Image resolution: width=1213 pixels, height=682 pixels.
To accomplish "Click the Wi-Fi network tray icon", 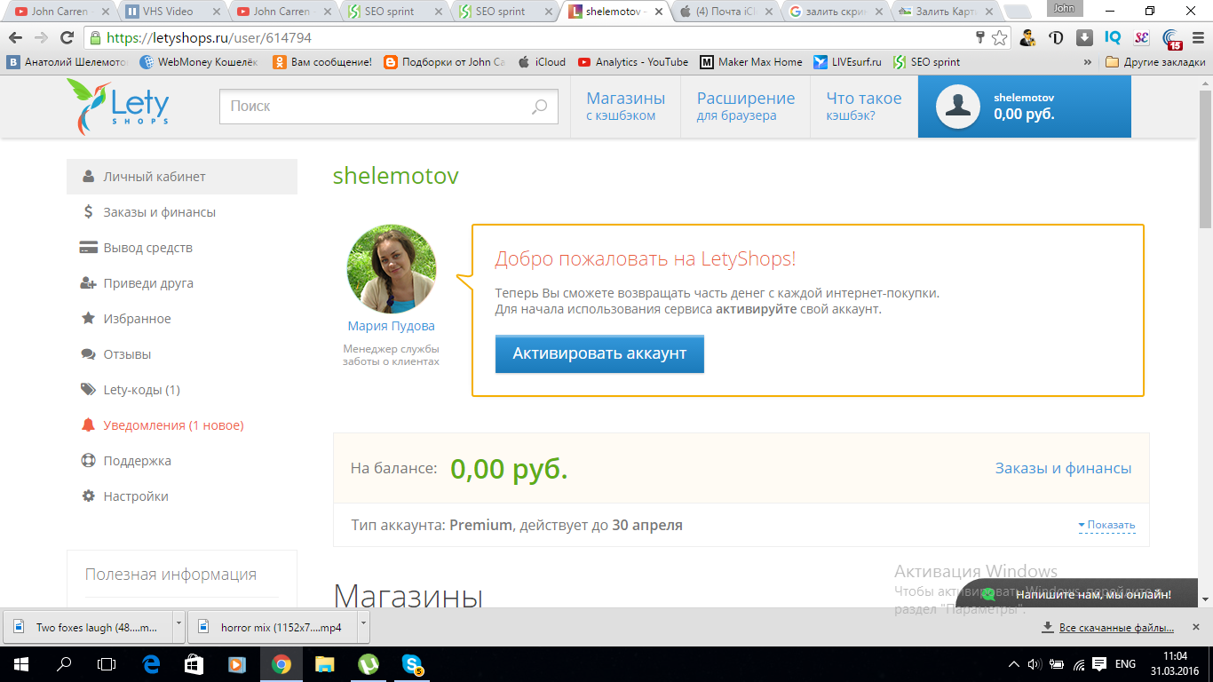I will tap(1078, 663).
